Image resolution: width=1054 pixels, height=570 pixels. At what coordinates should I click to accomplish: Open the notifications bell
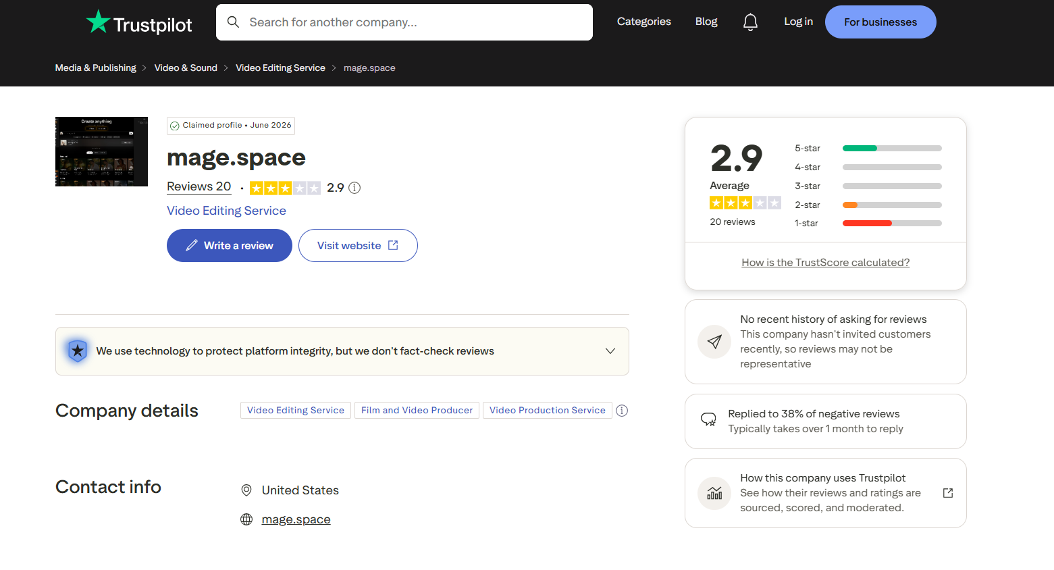tap(750, 22)
